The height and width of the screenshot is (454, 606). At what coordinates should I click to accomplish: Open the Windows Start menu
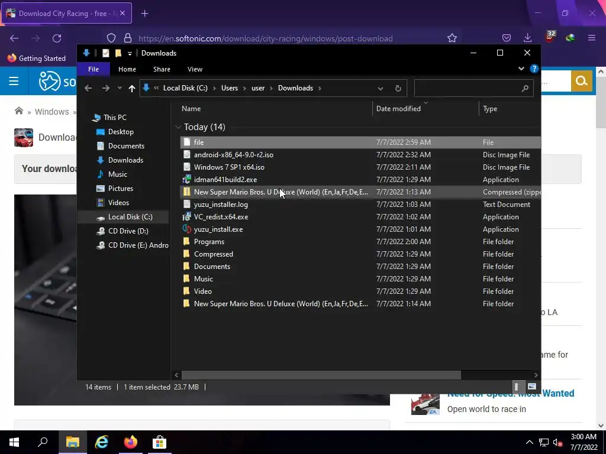[x=14, y=442]
